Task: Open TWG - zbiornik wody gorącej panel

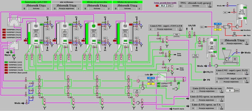Action: (x=196, y=5)
